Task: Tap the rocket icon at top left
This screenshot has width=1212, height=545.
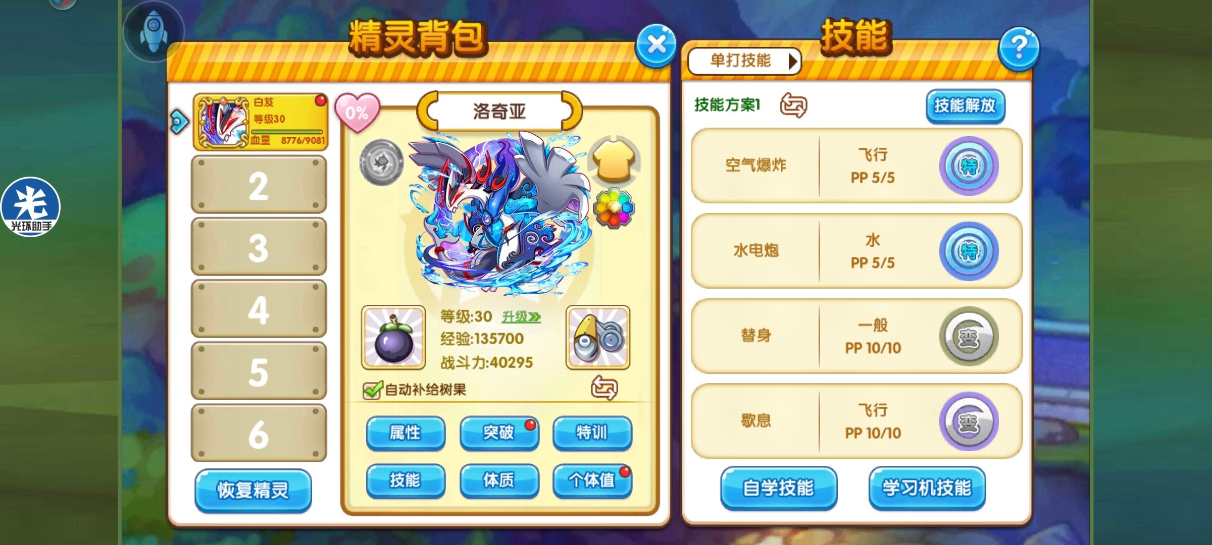Action: tap(153, 31)
